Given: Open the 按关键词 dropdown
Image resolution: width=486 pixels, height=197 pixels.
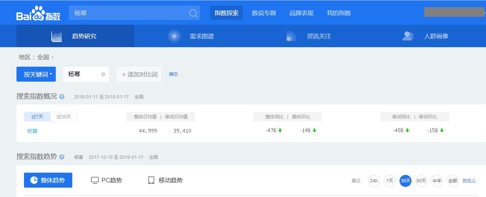Looking at the screenshot, I should pyautogui.click(x=36, y=74).
